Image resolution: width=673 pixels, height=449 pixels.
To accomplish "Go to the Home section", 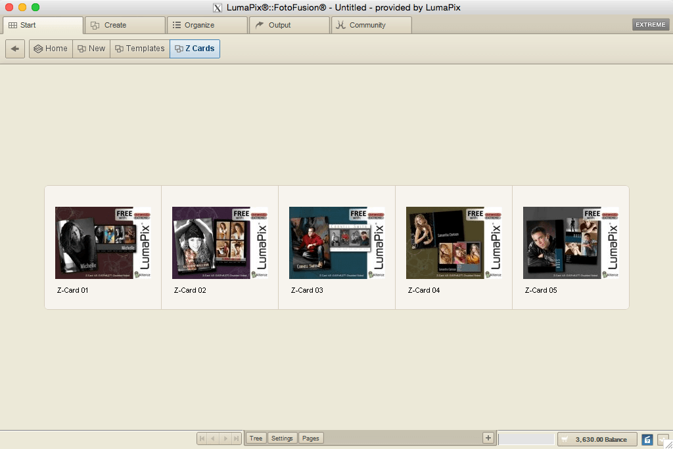I will point(51,49).
